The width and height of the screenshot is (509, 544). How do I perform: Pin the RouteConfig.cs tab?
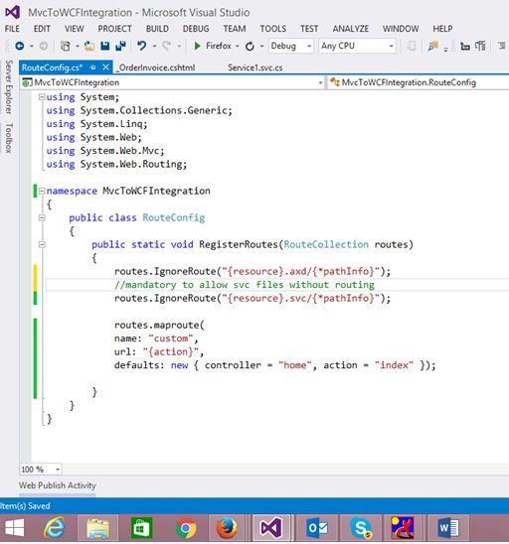click(92, 68)
